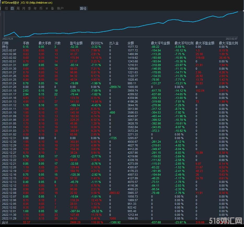The height and width of the screenshot is (227, 244).
Task: Select the 持仓 open positions row
Action: (5, 47)
